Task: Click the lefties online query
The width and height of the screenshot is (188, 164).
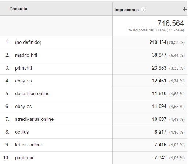Action: point(29,145)
